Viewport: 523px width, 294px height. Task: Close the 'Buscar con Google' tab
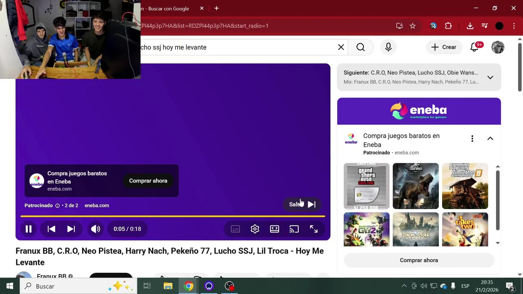202,9
